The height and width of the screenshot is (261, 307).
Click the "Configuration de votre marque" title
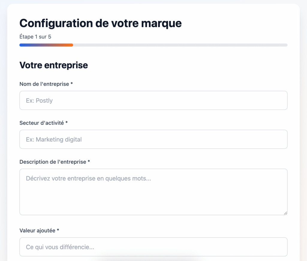click(x=100, y=23)
